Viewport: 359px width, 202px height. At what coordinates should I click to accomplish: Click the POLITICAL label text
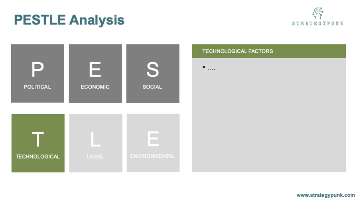click(37, 87)
